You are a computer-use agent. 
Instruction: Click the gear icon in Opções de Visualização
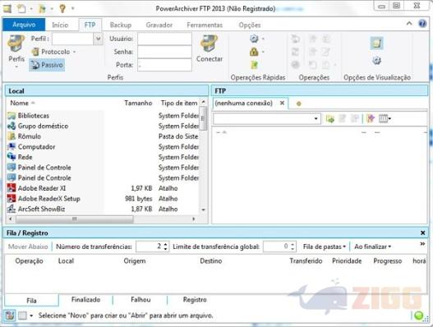(x=376, y=61)
